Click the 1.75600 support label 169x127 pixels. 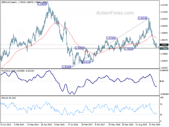[128, 49]
